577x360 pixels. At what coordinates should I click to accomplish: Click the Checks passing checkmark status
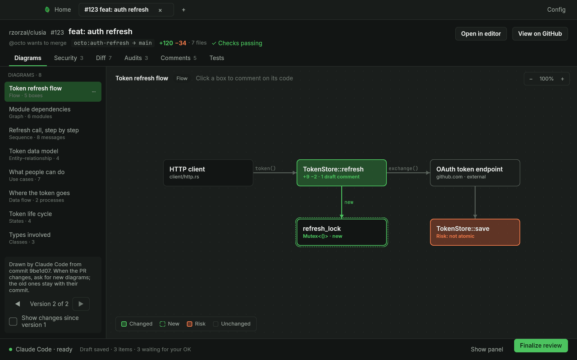point(237,43)
